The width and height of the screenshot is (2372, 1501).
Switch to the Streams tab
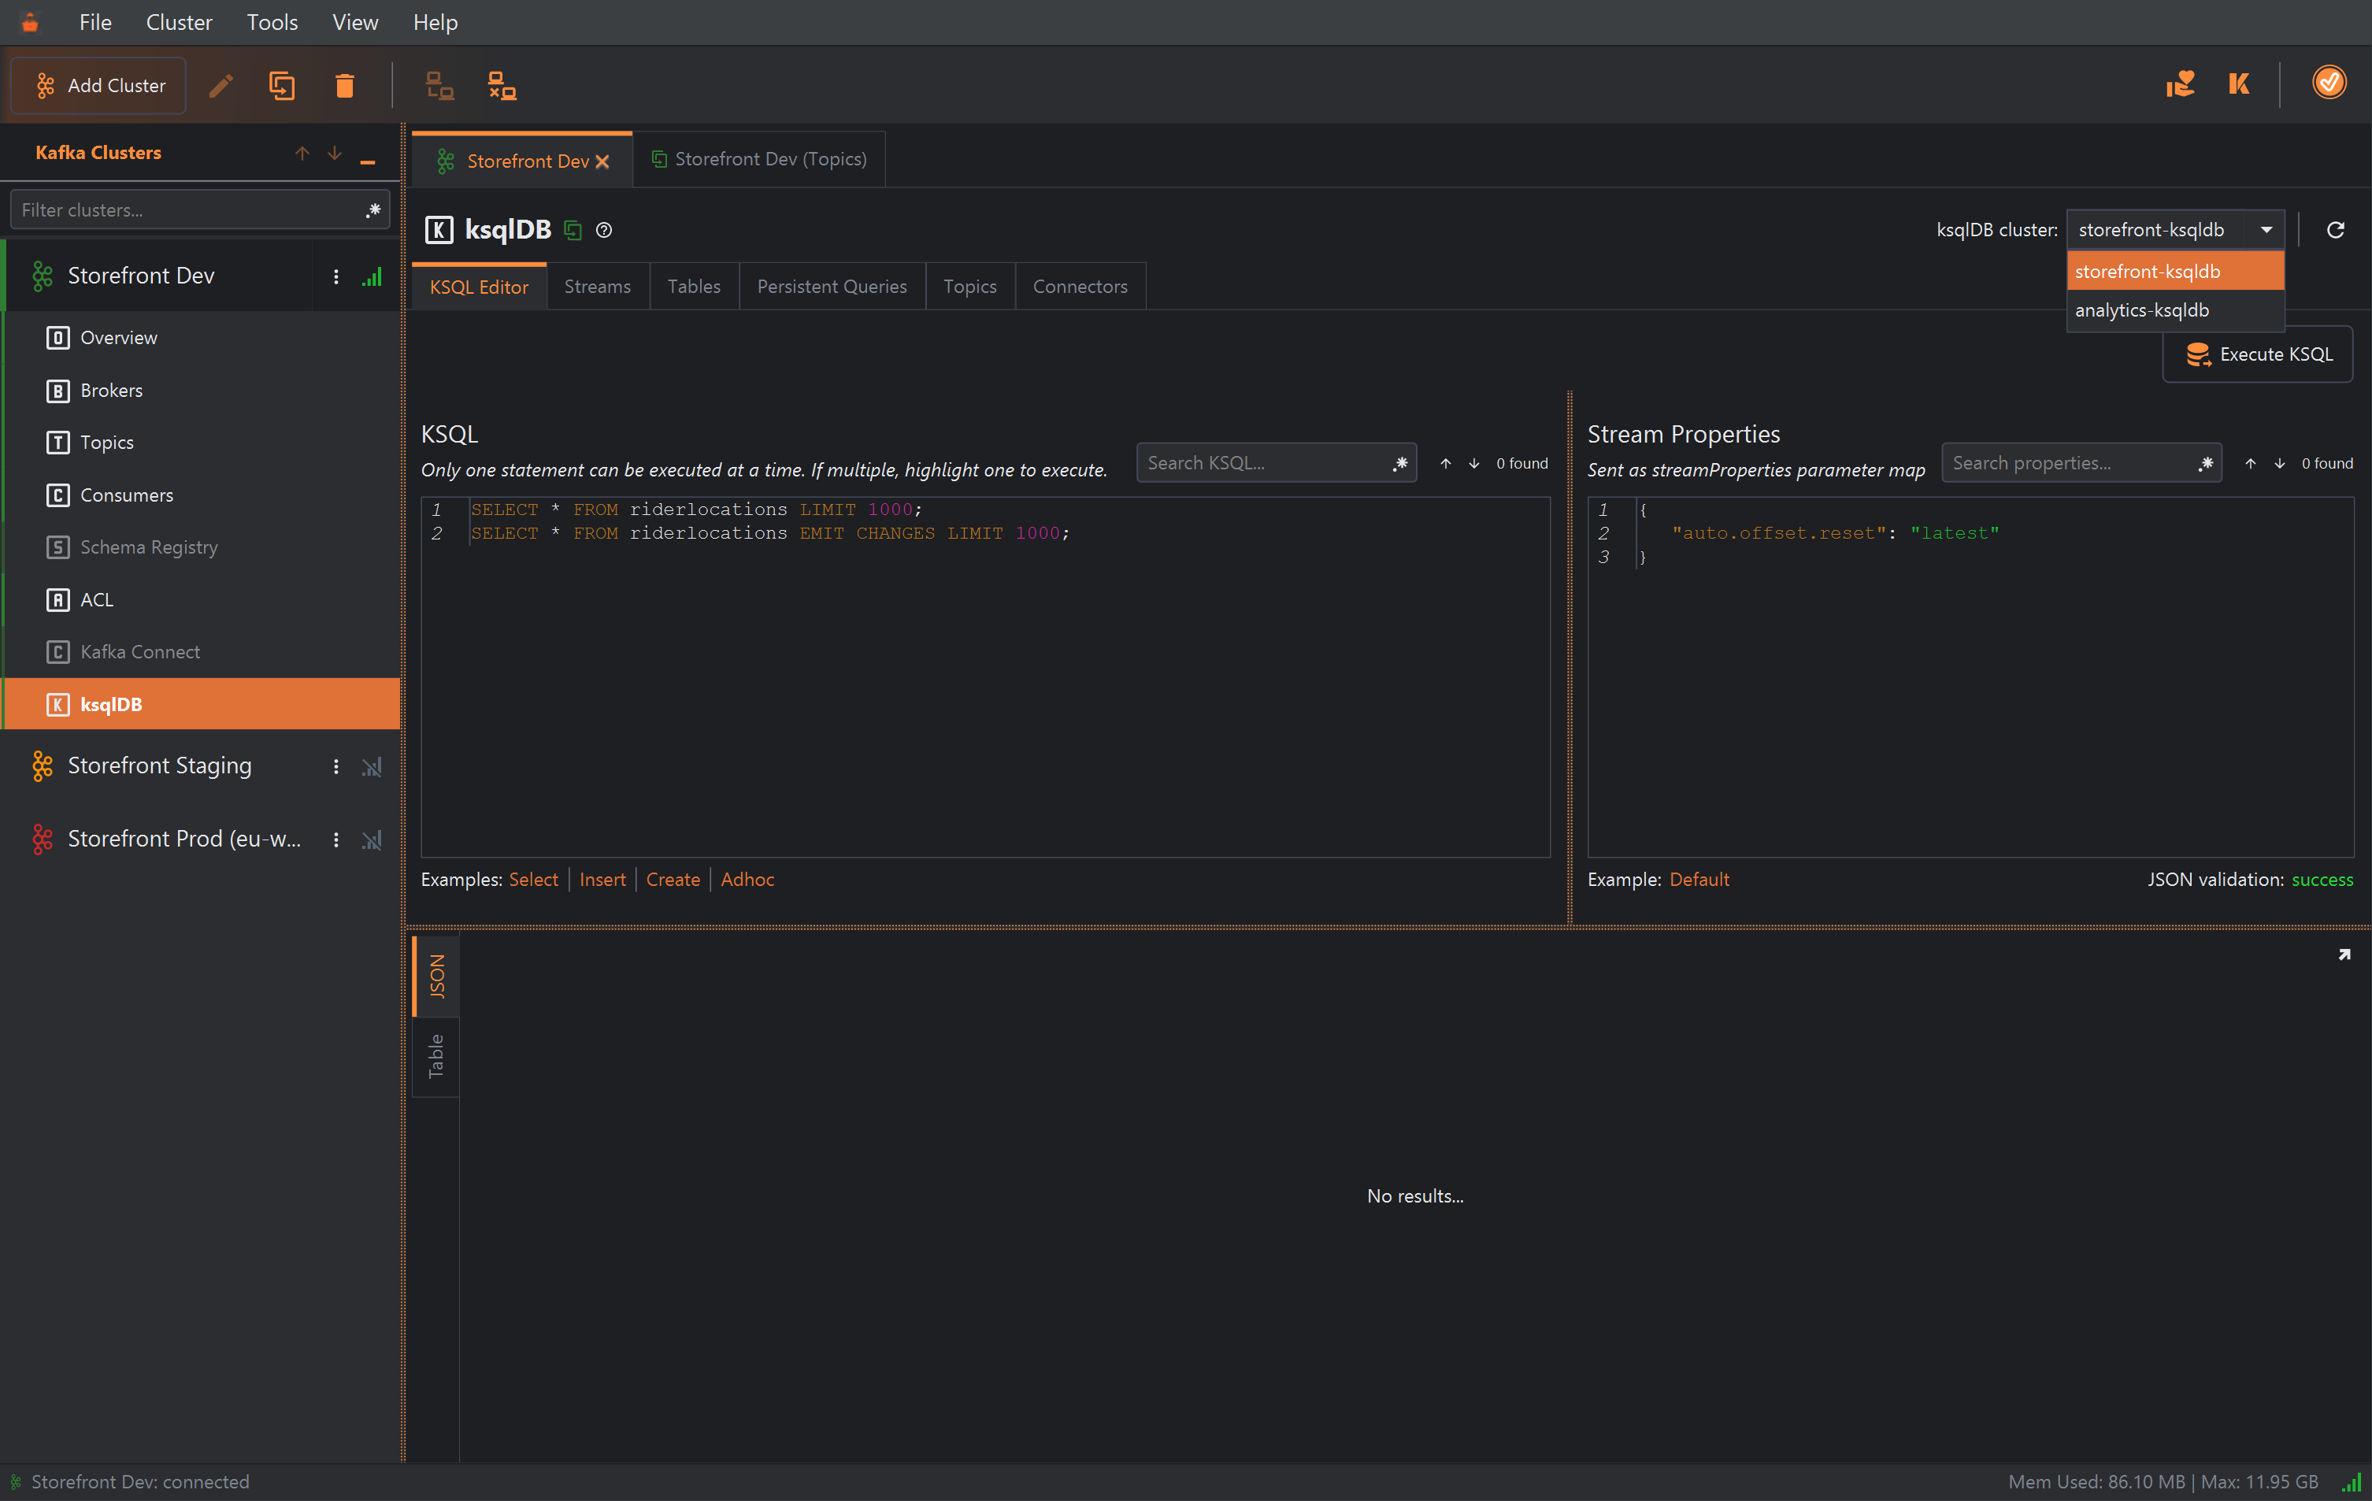point(597,287)
